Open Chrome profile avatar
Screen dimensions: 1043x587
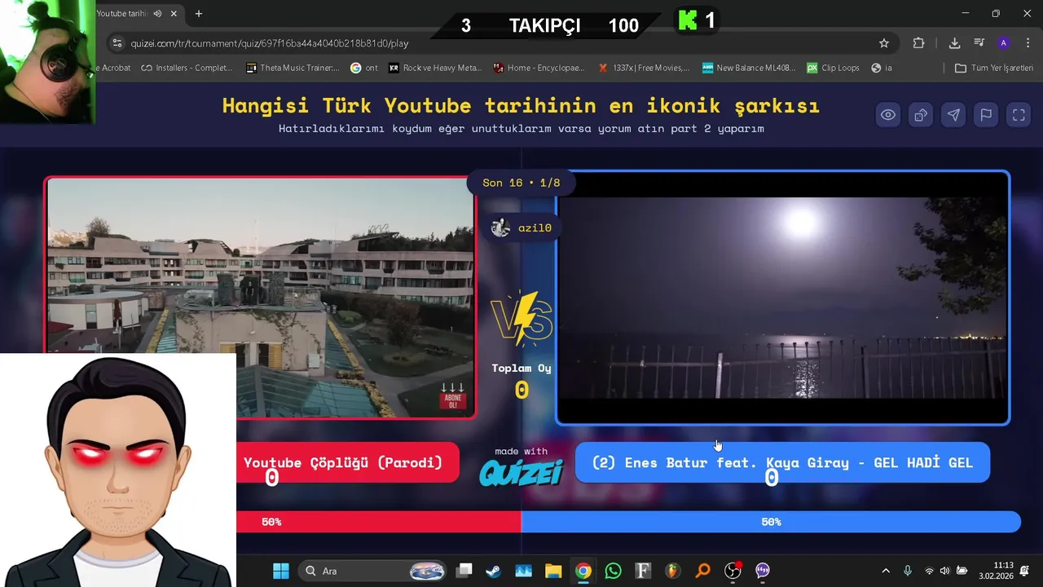coord(1004,43)
